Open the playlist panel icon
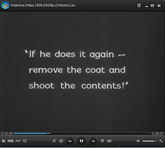Image resolution: width=165 pixels, height=148 pixels. coord(139,5)
